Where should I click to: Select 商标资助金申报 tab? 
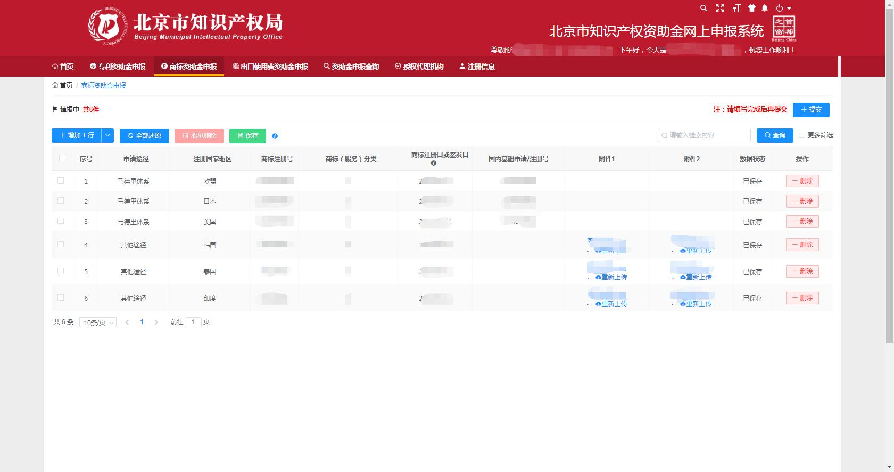click(x=189, y=67)
